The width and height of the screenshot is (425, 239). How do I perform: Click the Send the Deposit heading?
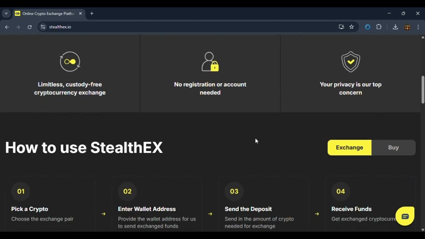[x=248, y=209]
